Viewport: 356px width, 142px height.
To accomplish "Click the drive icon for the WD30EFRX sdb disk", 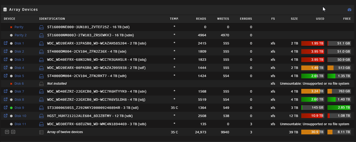I will click(x=41, y=124).
